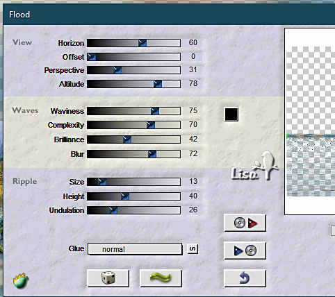Click the Undulation slider track
Image resolution: width=335 pixels, height=297 pixels.
coord(133,210)
